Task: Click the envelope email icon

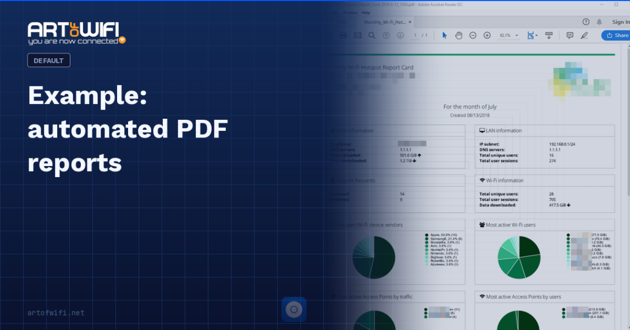Action: pyautogui.click(x=357, y=35)
